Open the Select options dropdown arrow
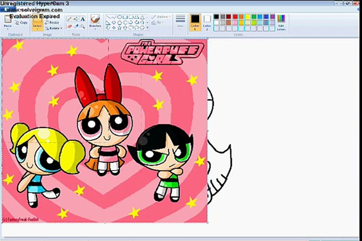 pos(38,29)
